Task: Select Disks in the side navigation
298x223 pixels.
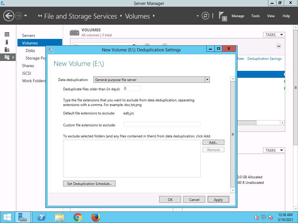Action: tap(30, 51)
